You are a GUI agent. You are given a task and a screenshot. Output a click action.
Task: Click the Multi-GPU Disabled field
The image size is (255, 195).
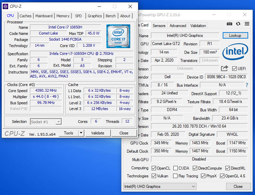199,159
